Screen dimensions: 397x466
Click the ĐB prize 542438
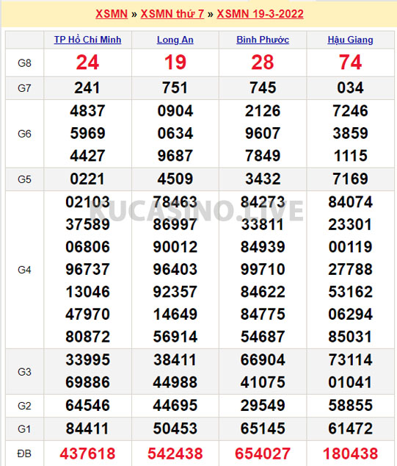(x=175, y=454)
